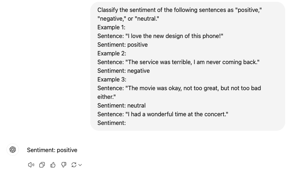The image size is (291, 176).
Task: Click the sentence about the wonderful concert
Action: click(x=163, y=114)
